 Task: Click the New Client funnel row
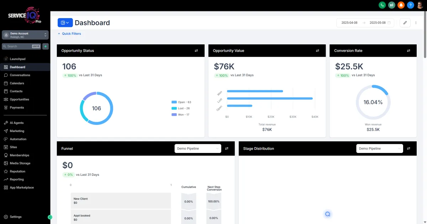[x=121, y=201]
